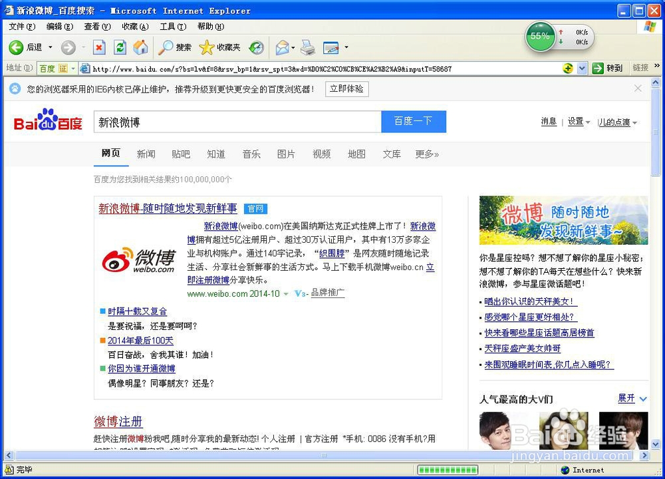Open the 2014年最后100天 link
Screen dimensions: 665x479
(x=141, y=340)
